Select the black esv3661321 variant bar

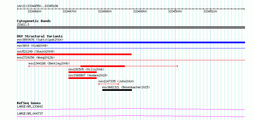point(117,90)
